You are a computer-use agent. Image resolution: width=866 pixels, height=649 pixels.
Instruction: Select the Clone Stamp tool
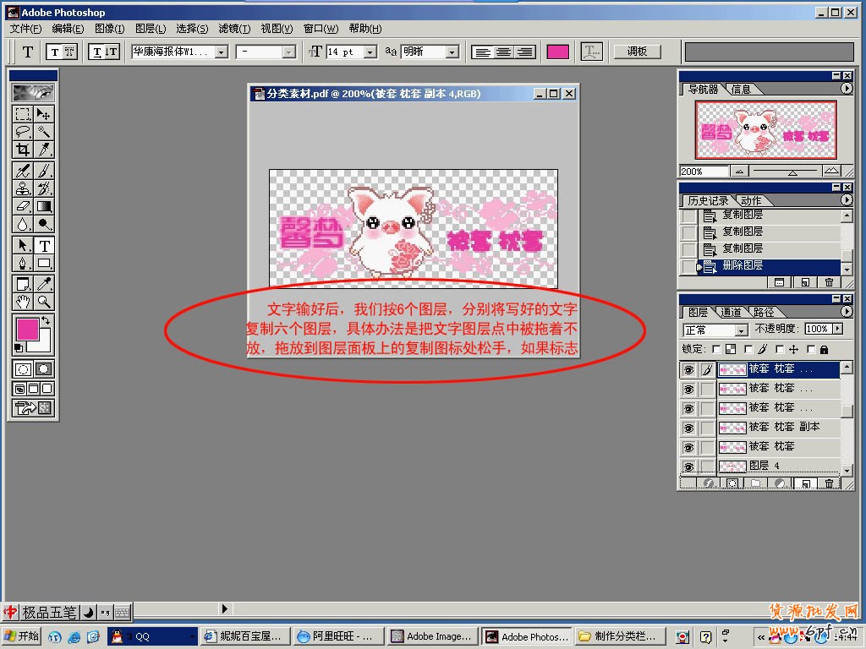(x=23, y=188)
